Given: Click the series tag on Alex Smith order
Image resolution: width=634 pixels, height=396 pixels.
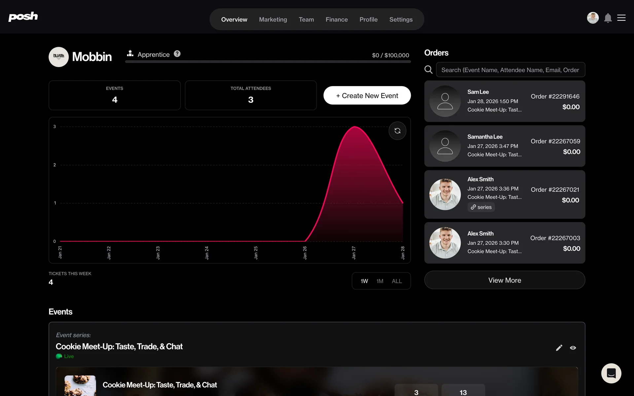Looking at the screenshot, I should [x=481, y=207].
